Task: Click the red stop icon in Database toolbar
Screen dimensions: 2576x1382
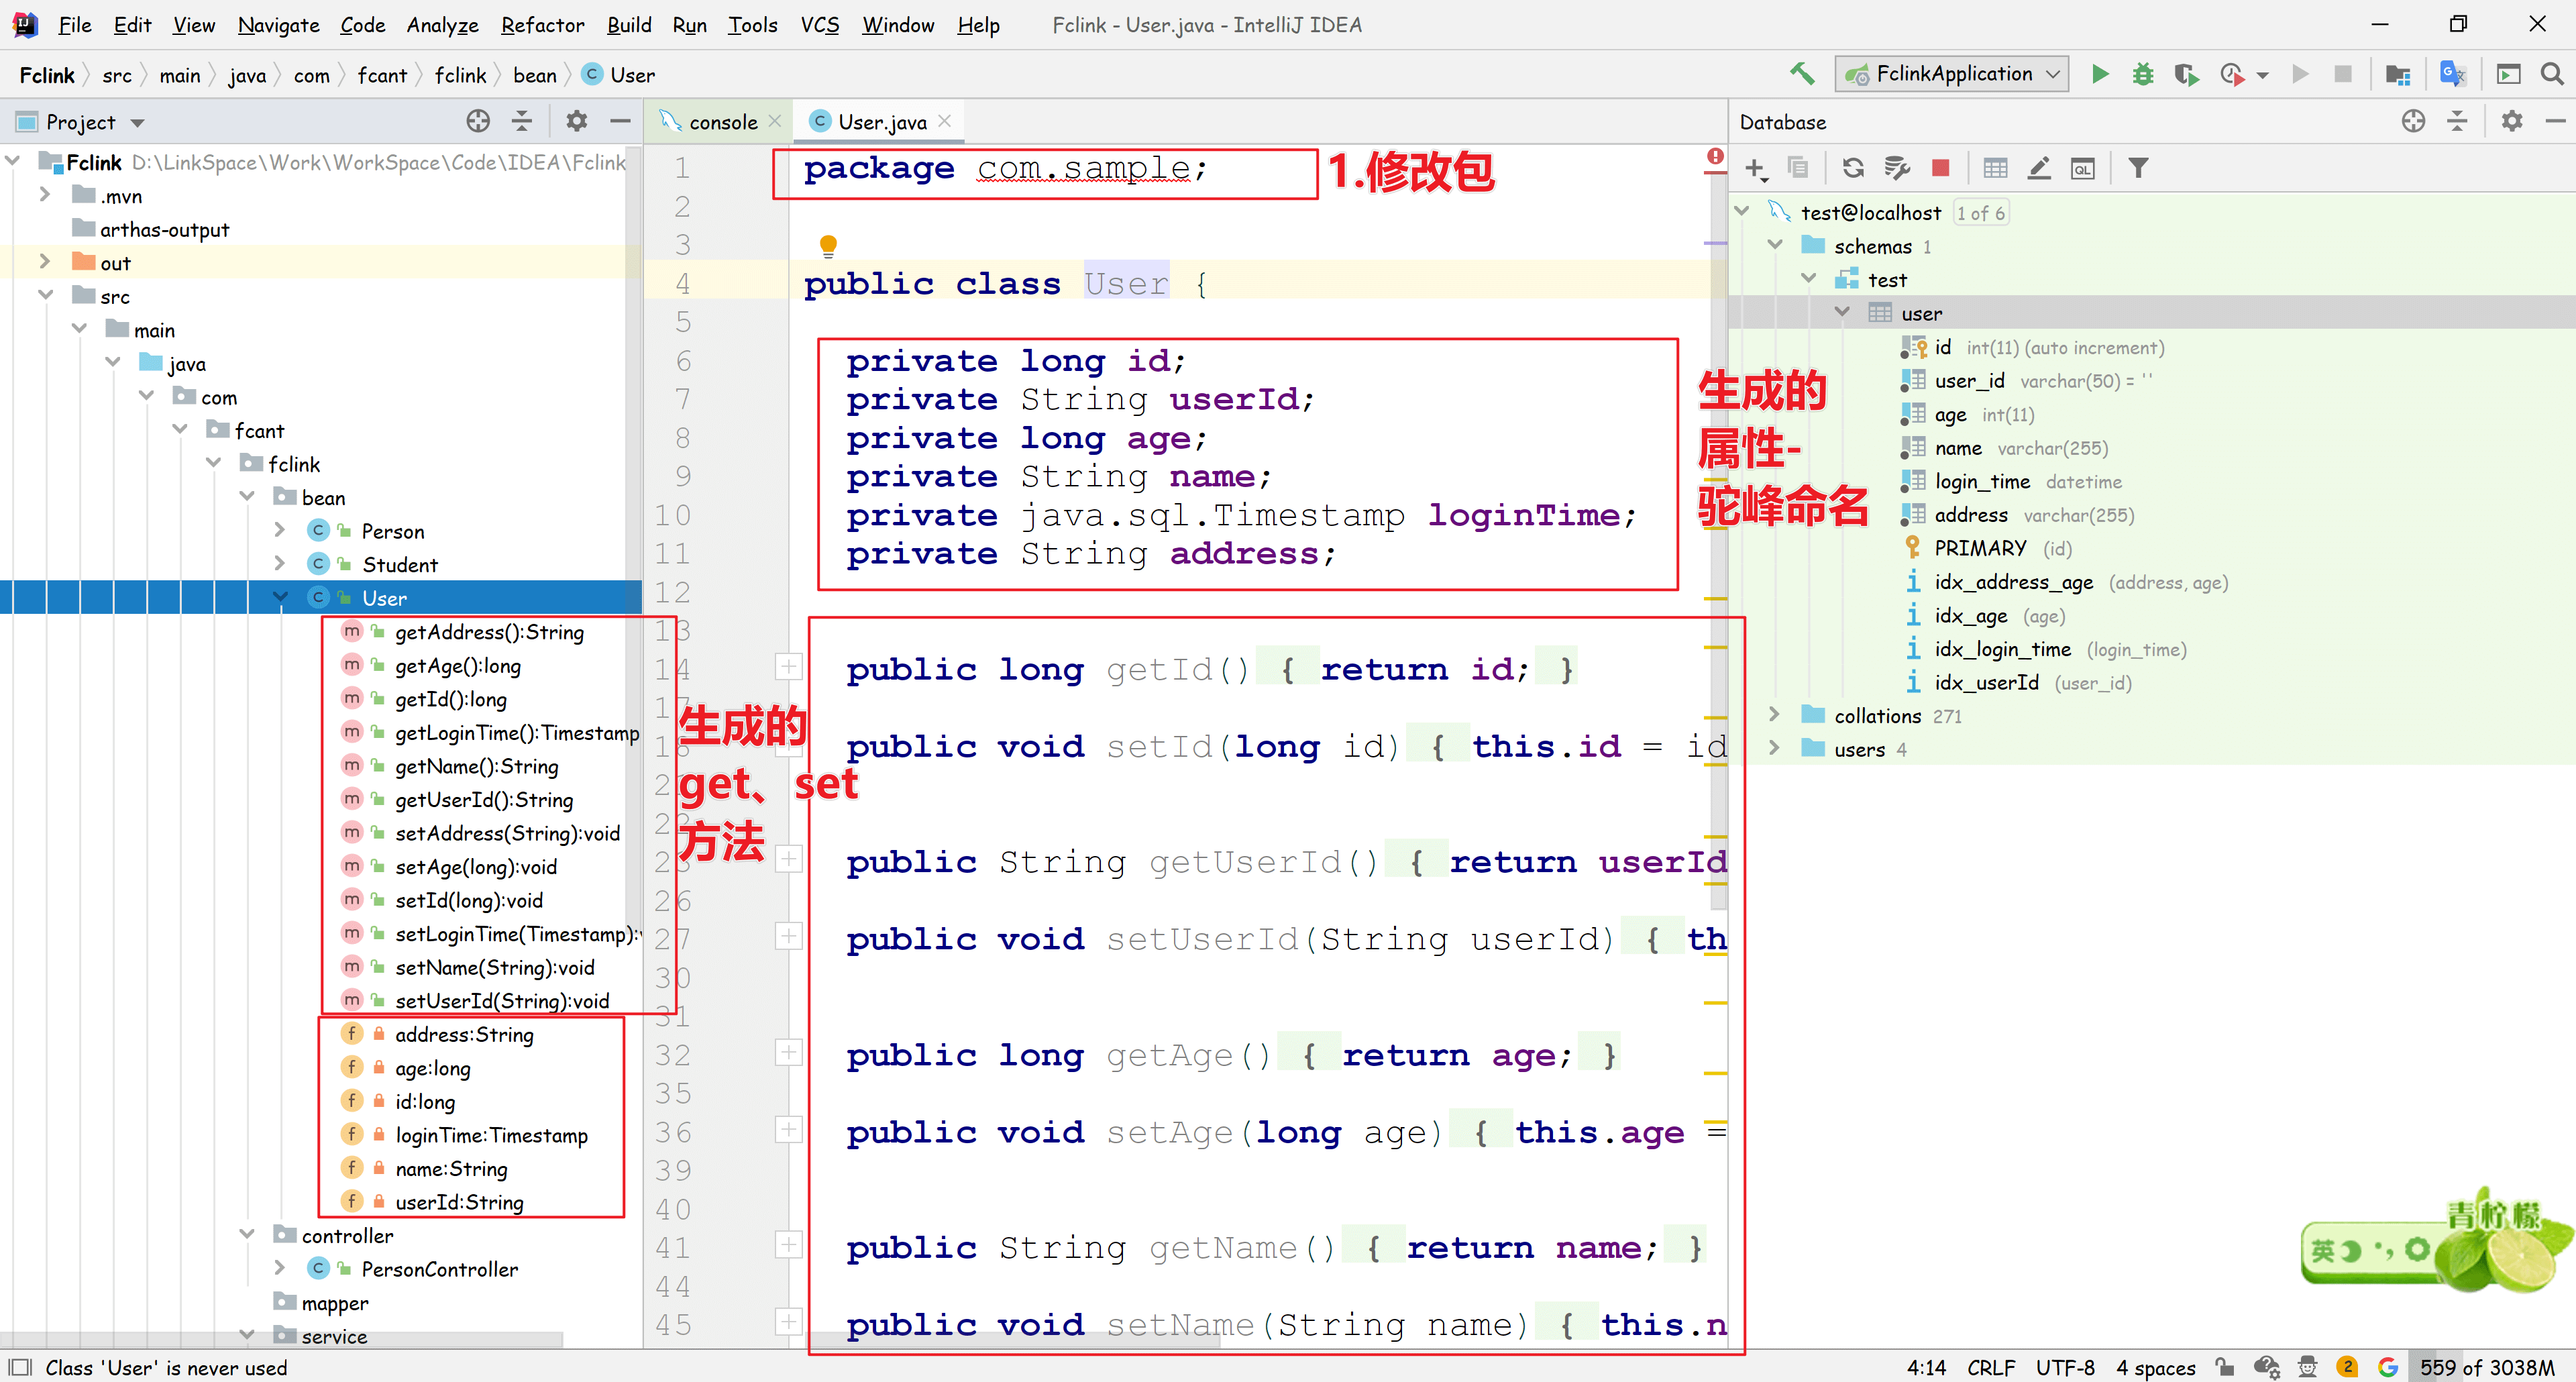Action: point(1940,168)
